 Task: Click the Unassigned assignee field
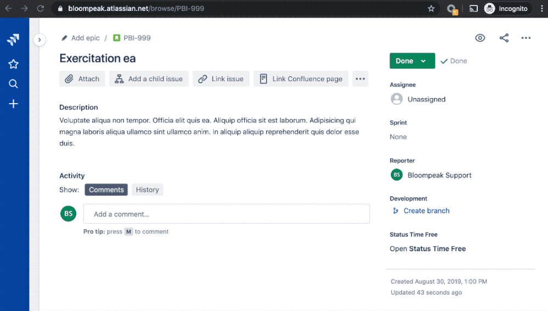coord(426,99)
